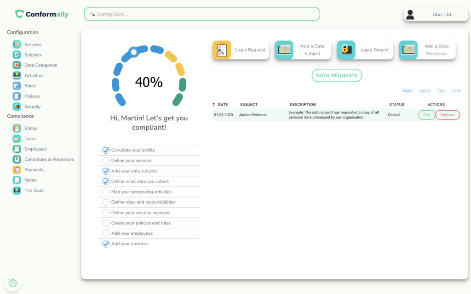Click the Roles sidebar icon
This screenshot has width=471, height=294.
[x=17, y=86]
